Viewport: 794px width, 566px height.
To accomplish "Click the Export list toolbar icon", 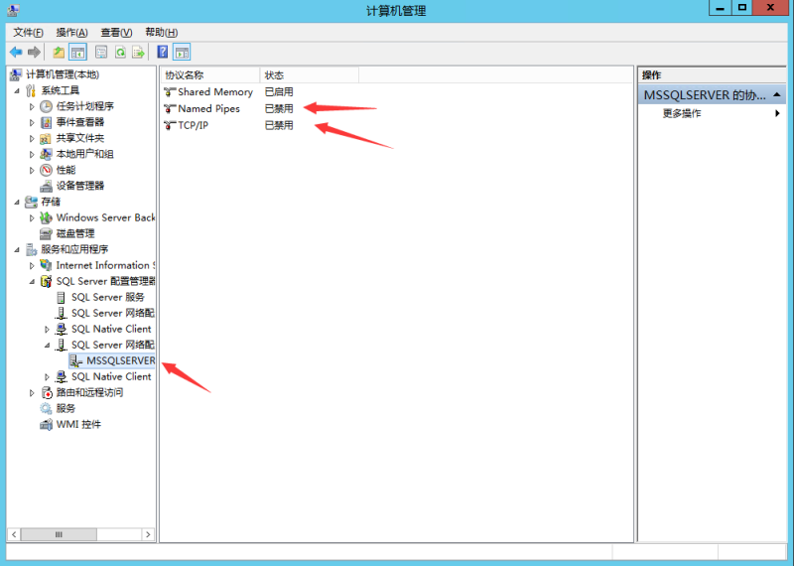I will coord(138,52).
